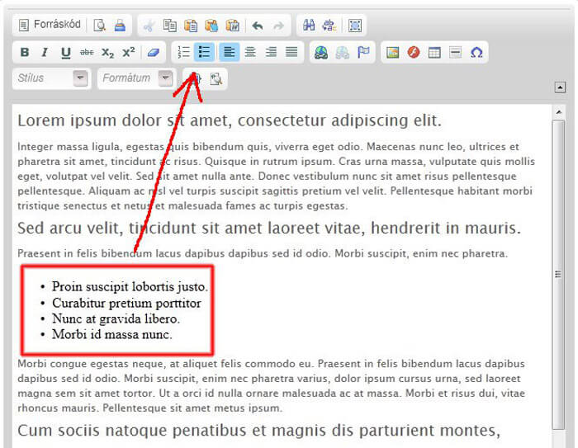This screenshot has width=578, height=448.
Task: Click the Forráskód source button
Action: (48, 25)
